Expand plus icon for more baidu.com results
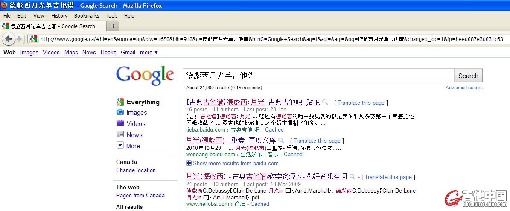The image size is (510, 211). [189, 163]
